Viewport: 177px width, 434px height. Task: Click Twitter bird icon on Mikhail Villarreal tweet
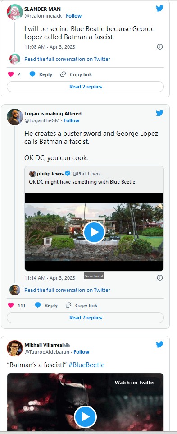(159, 344)
